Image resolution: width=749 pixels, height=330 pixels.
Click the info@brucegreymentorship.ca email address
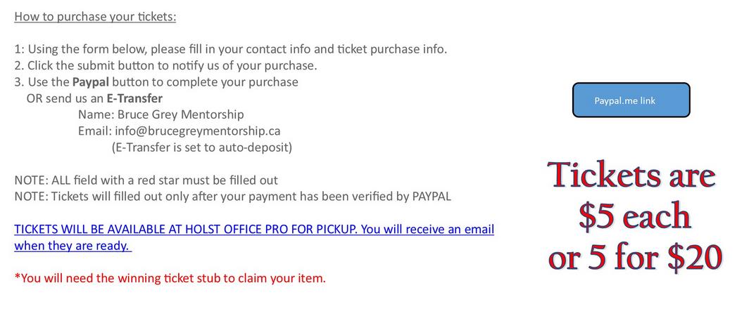pyautogui.click(x=197, y=131)
